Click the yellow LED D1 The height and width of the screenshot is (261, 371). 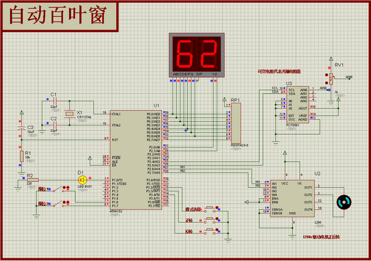(83, 180)
